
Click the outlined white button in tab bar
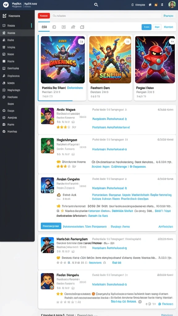157,27
